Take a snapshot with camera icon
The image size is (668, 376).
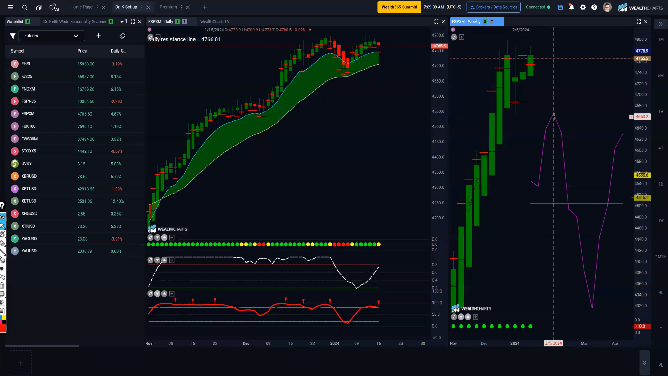pyautogui.click(x=2, y=303)
